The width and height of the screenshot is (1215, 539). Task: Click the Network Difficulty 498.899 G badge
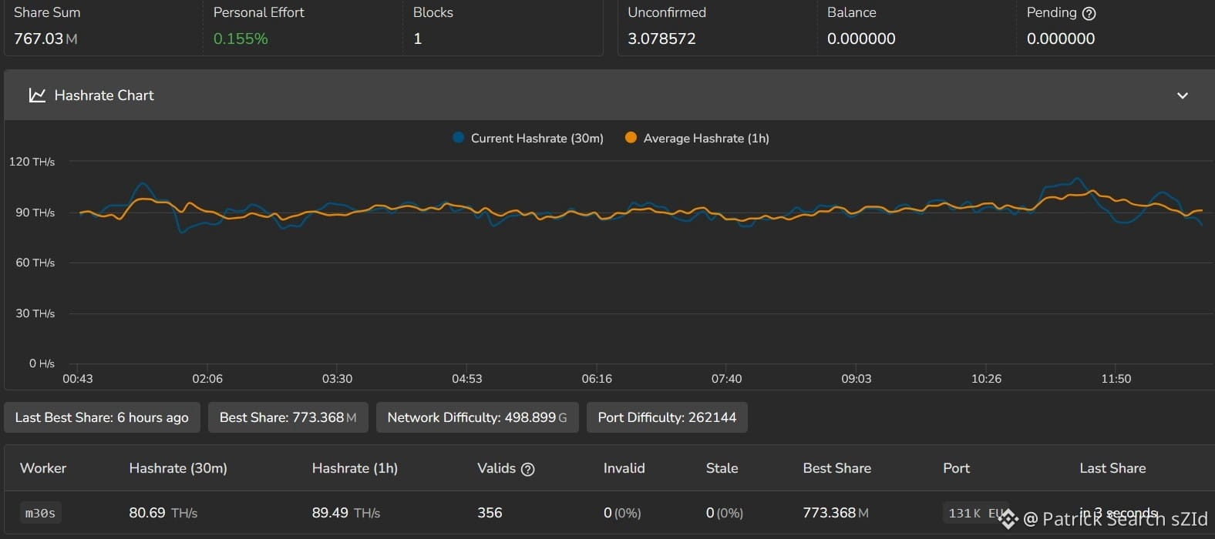pyautogui.click(x=477, y=417)
